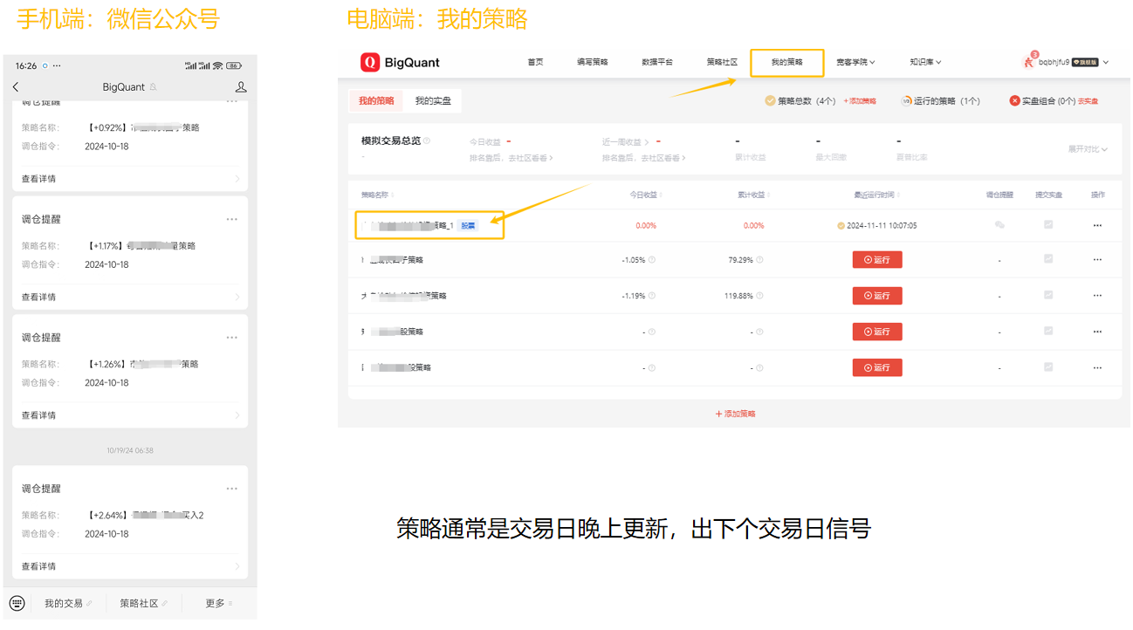Toggle 提交实盘 checkbox for first strategy
This screenshot has height=630, width=1133.
1048,225
